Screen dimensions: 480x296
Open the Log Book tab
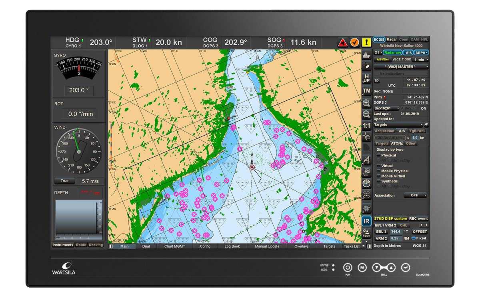[232, 246]
